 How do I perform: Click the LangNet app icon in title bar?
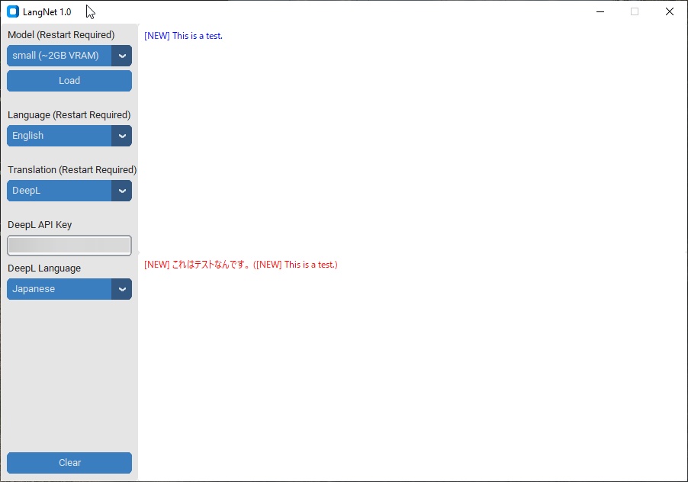pos(13,12)
